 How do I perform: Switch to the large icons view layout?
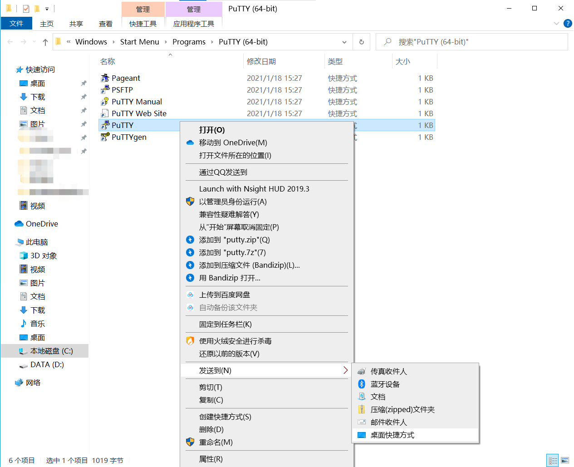(x=565, y=460)
